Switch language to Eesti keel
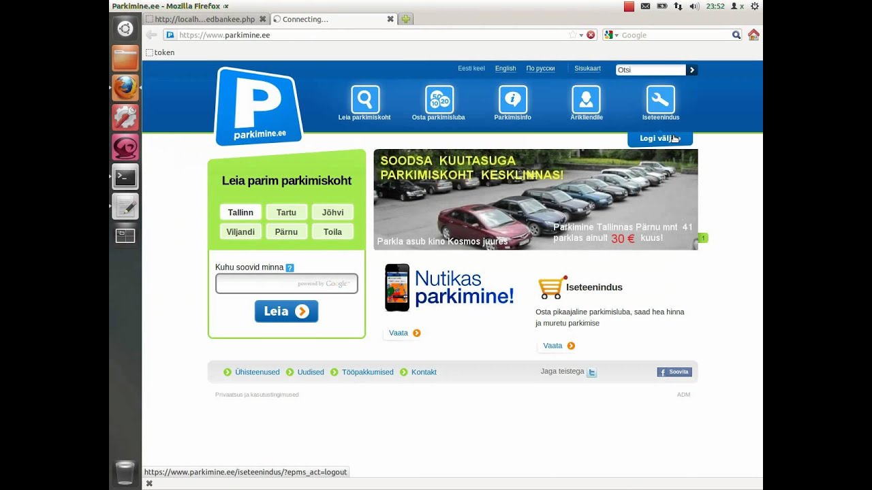The height and width of the screenshot is (490, 872). click(471, 69)
